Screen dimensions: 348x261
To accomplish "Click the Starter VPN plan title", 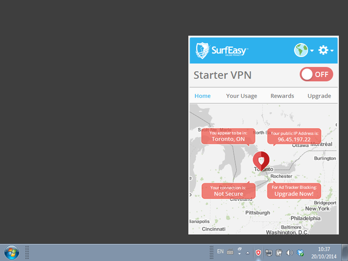I will click(x=222, y=75).
